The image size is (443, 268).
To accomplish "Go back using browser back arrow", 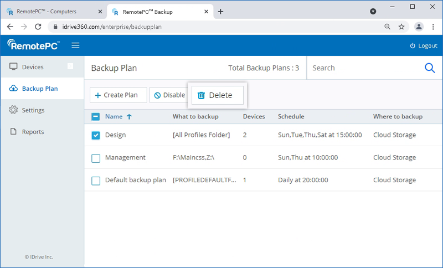I will (10, 27).
